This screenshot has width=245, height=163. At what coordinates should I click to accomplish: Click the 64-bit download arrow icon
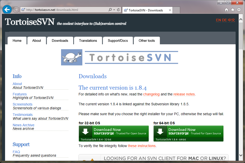[x=160, y=131]
